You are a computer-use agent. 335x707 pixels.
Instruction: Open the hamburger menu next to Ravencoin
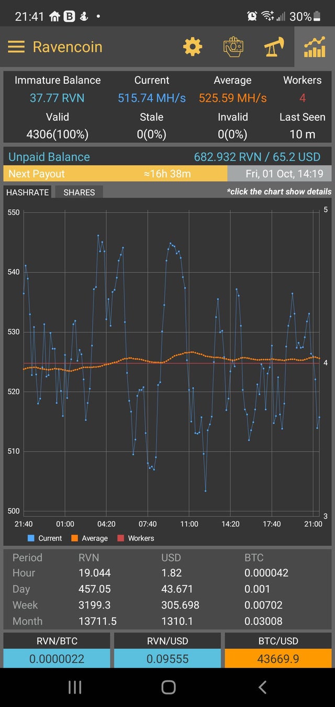[16, 47]
